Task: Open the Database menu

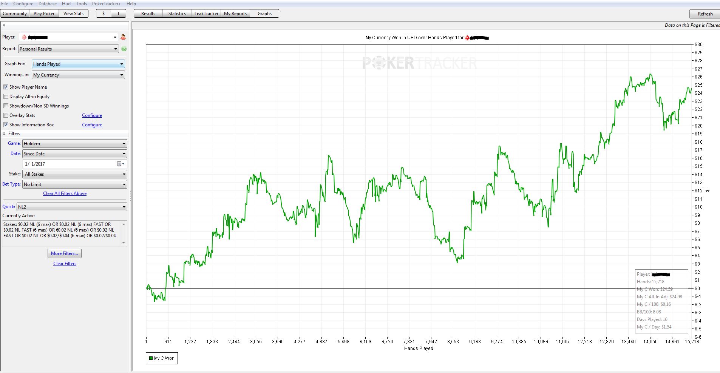Action: pyautogui.click(x=48, y=4)
